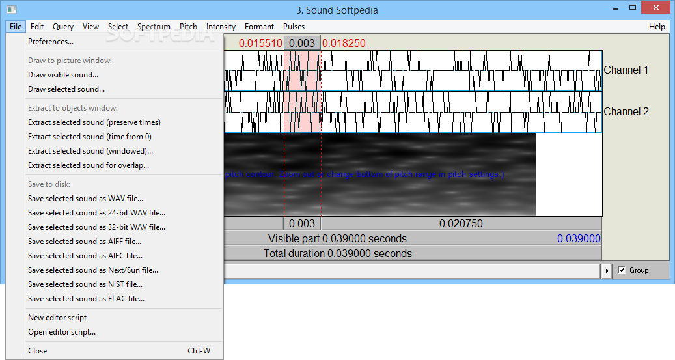Click the scrollbar right arrow button
675x360 pixels.
[607, 271]
